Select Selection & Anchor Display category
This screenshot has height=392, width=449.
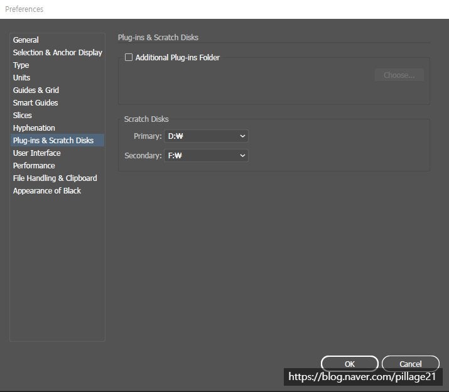(57, 52)
